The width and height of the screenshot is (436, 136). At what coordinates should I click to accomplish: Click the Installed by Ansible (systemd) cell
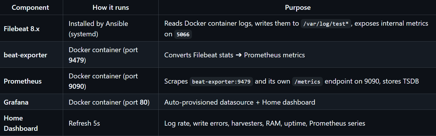(x=98, y=29)
